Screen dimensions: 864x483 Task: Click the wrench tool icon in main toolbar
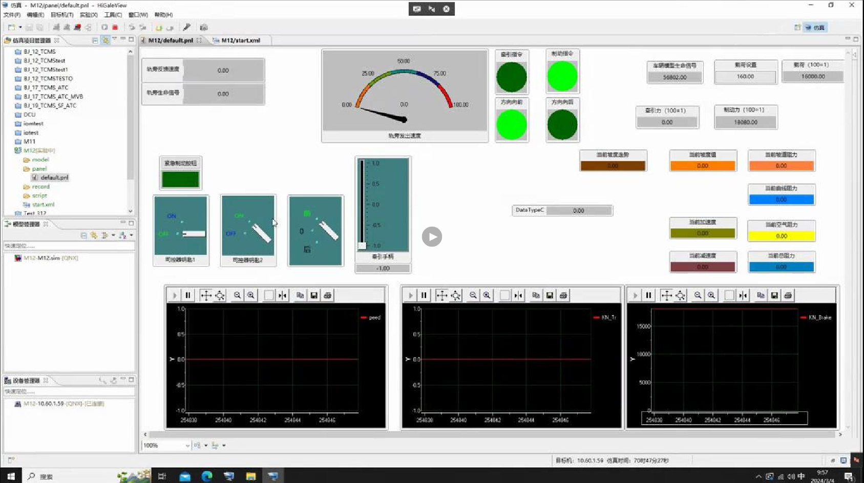187,27
